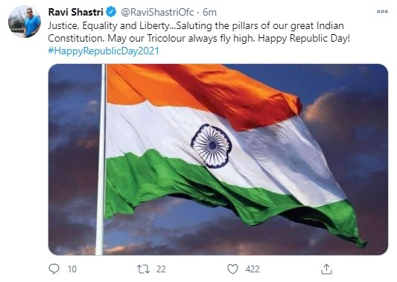Retweet this post using the arrows icon
This screenshot has width=397, height=282.
(143, 269)
